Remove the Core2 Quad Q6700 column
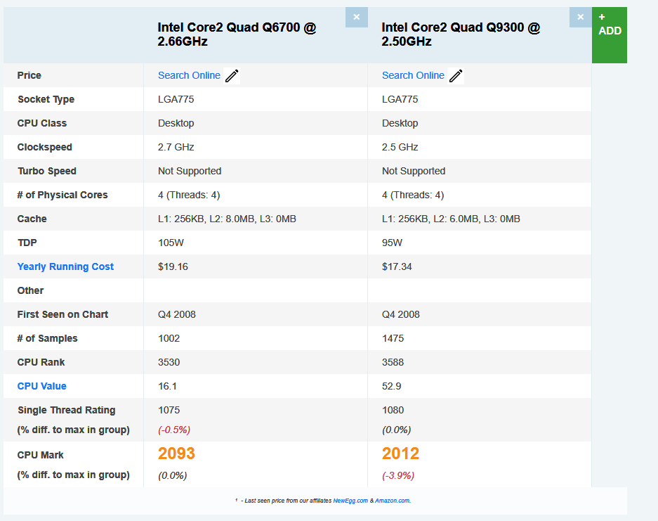This screenshot has height=521, width=658. pos(356,17)
